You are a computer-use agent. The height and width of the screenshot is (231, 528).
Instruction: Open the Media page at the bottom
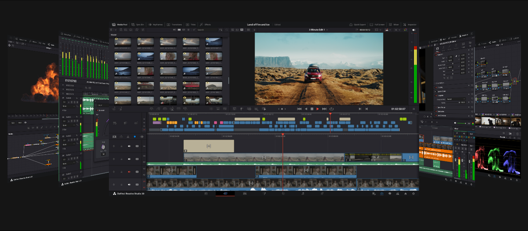(206, 193)
